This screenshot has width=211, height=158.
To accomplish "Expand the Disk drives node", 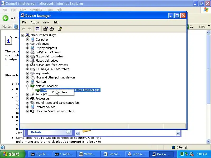I will point(28,44).
